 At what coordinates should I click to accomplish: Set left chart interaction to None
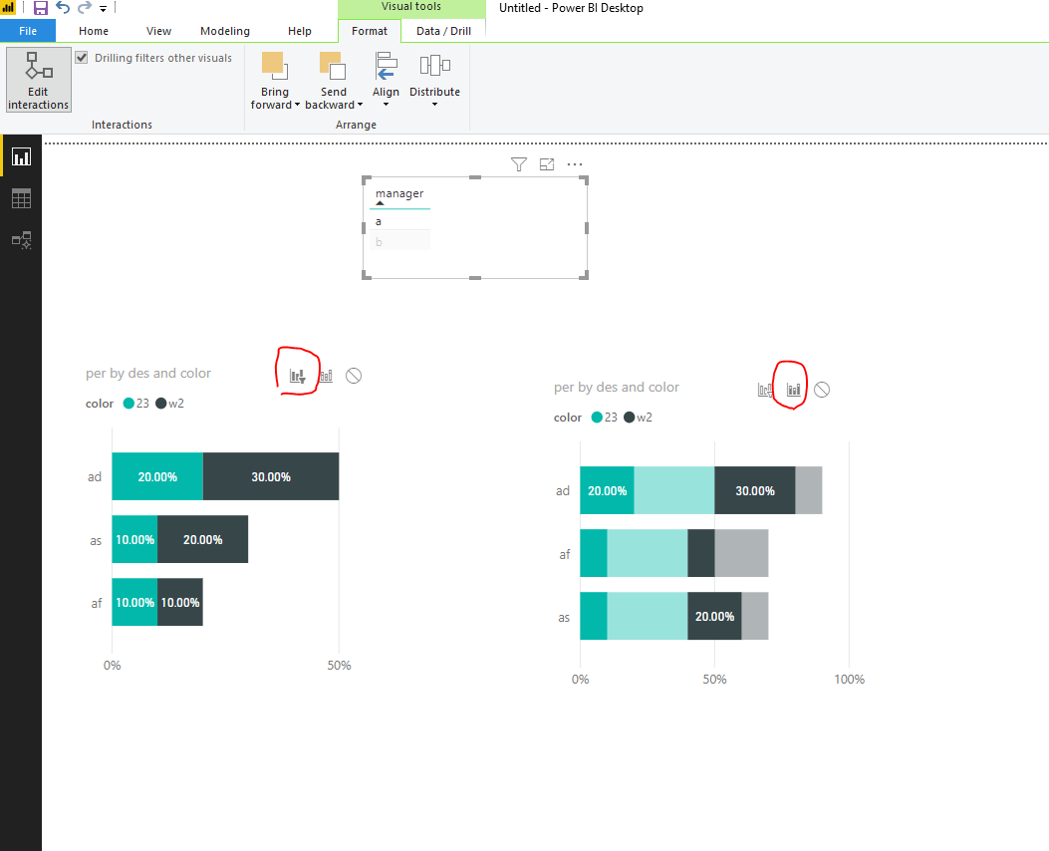coord(354,376)
